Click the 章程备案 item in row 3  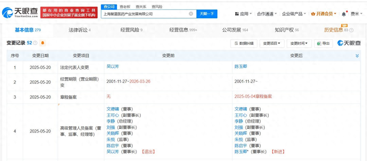click(x=68, y=97)
